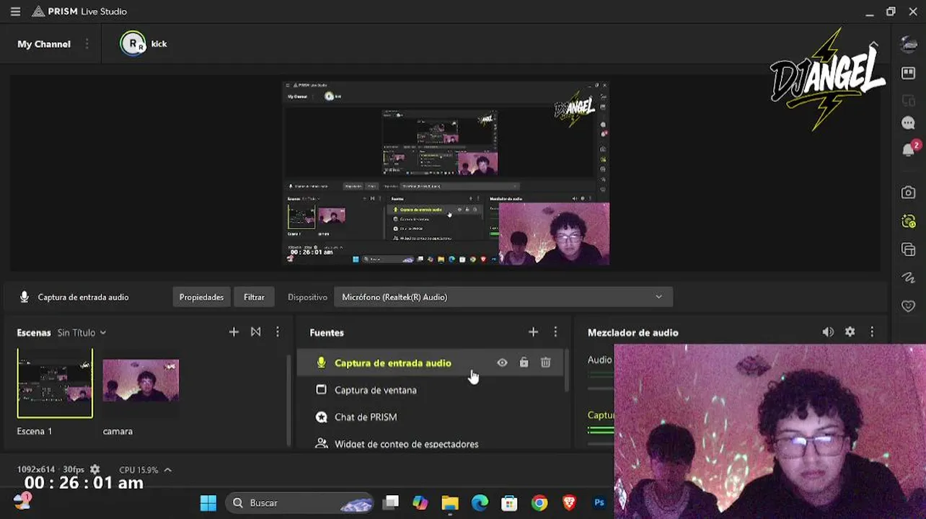Viewport: 926px width, 519px height.
Task: Select Widget de conteo de espectadores source
Action: click(x=430, y=443)
